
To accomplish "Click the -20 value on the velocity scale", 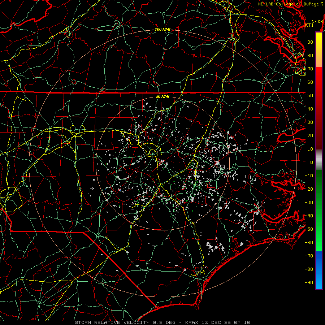I will pos(309,189).
